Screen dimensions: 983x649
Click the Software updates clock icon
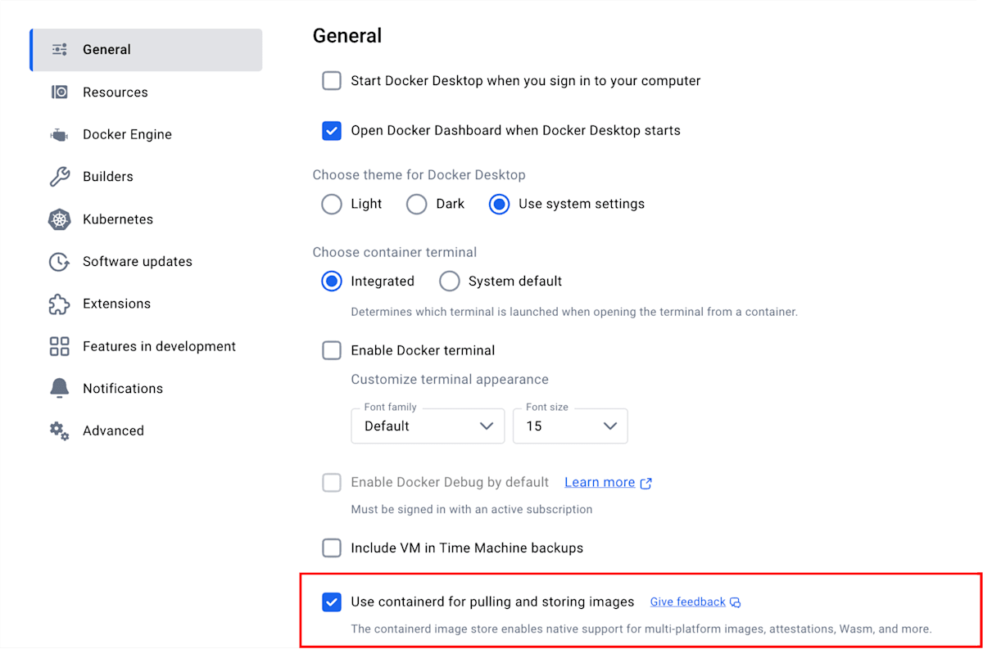pos(60,262)
